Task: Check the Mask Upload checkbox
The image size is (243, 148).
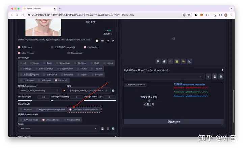Action: coord(69,53)
